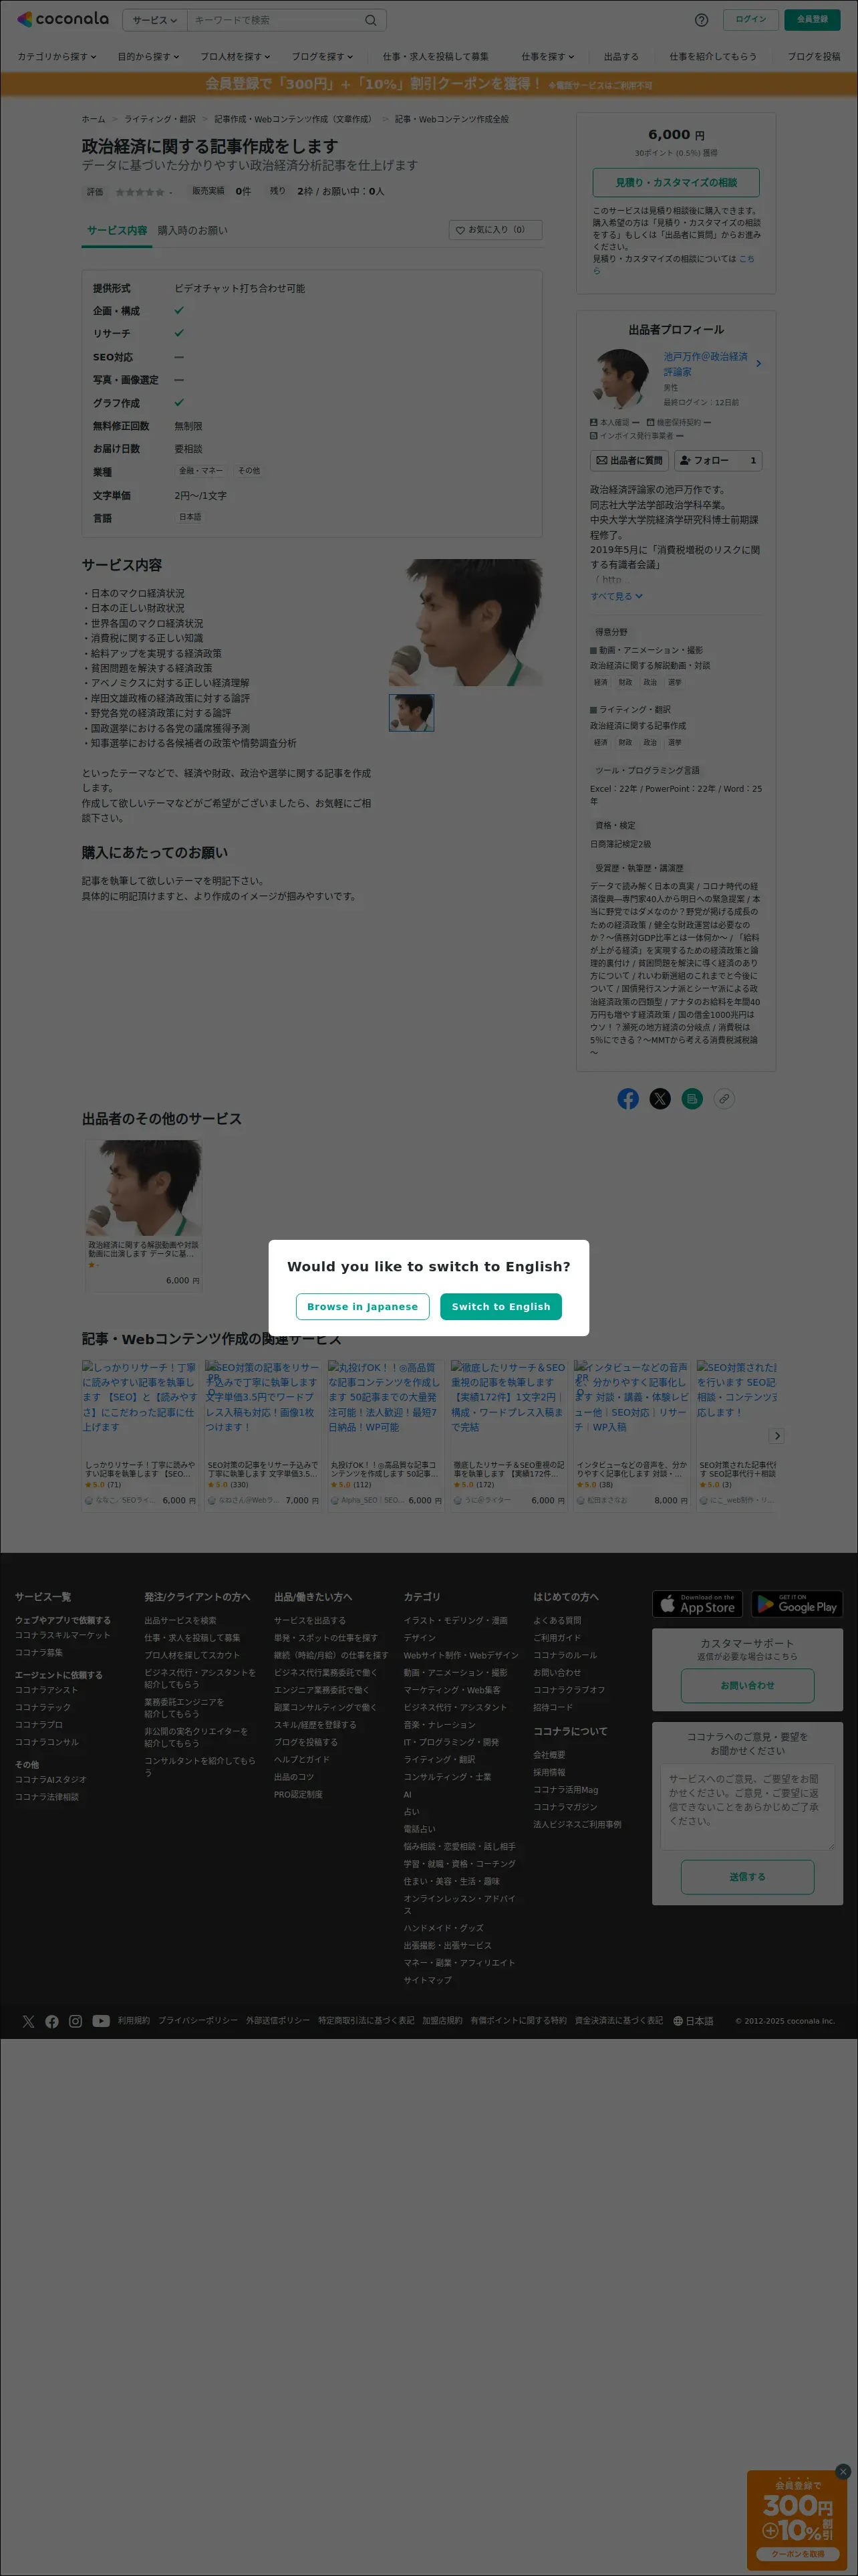Image resolution: width=858 pixels, height=2576 pixels.
Task: Open footer X social icon
Action: coord(28,2021)
